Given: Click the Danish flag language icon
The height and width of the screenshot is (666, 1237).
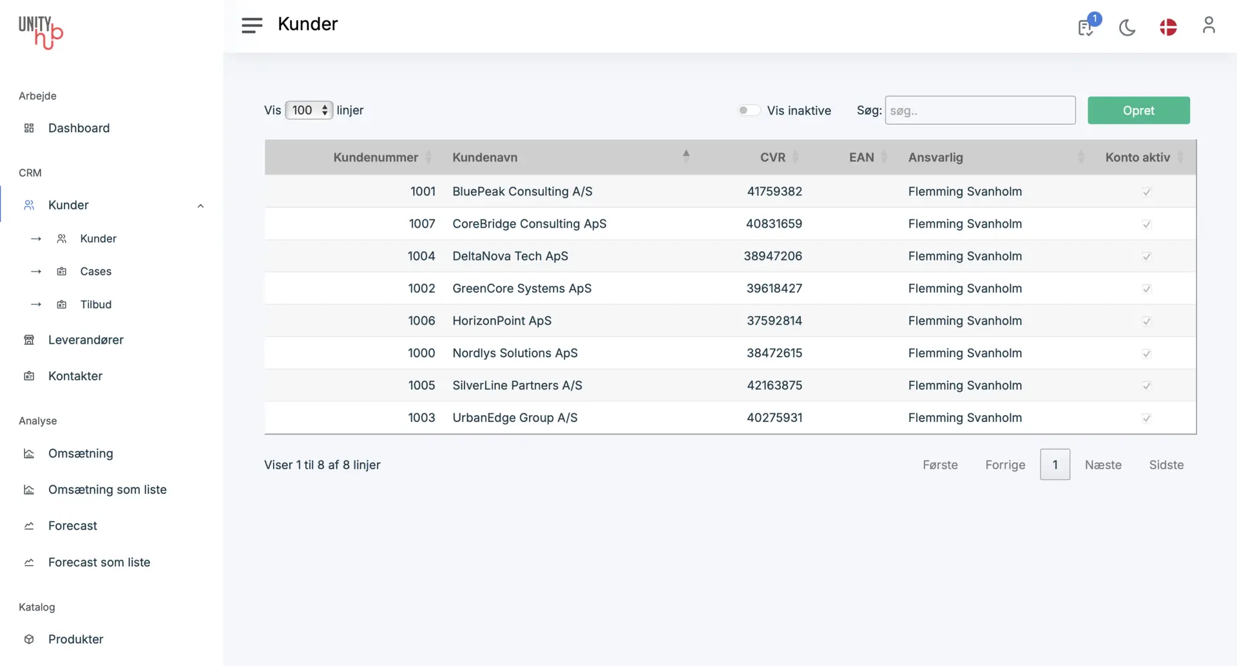Looking at the screenshot, I should [x=1168, y=27].
